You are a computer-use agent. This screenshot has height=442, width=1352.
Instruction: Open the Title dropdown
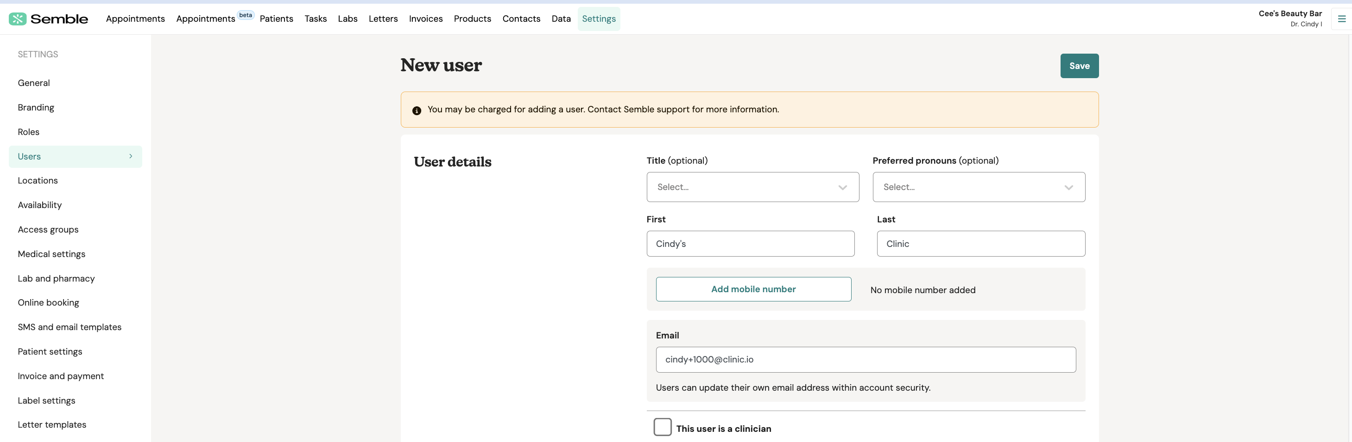click(x=752, y=187)
